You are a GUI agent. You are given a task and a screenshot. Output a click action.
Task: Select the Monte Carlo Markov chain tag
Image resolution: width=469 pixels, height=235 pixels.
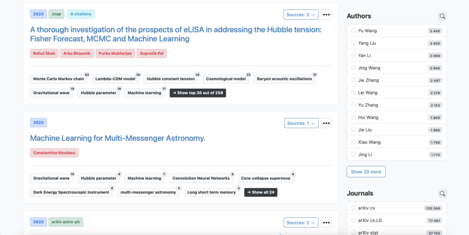point(59,79)
